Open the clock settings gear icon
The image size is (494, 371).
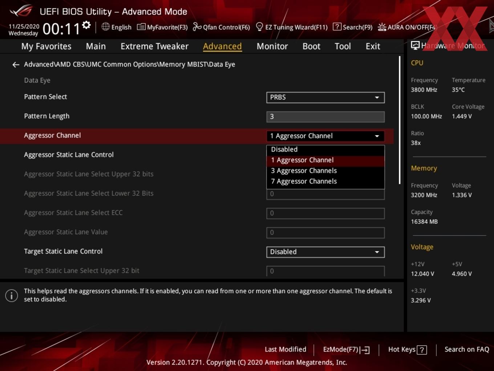coord(86,25)
